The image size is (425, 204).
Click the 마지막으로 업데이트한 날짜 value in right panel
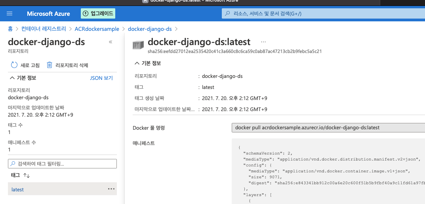point(235,109)
